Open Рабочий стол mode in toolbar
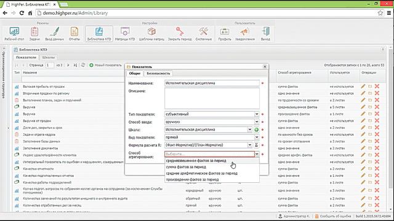This screenshot has width=394, height=221. coord(14,34)
